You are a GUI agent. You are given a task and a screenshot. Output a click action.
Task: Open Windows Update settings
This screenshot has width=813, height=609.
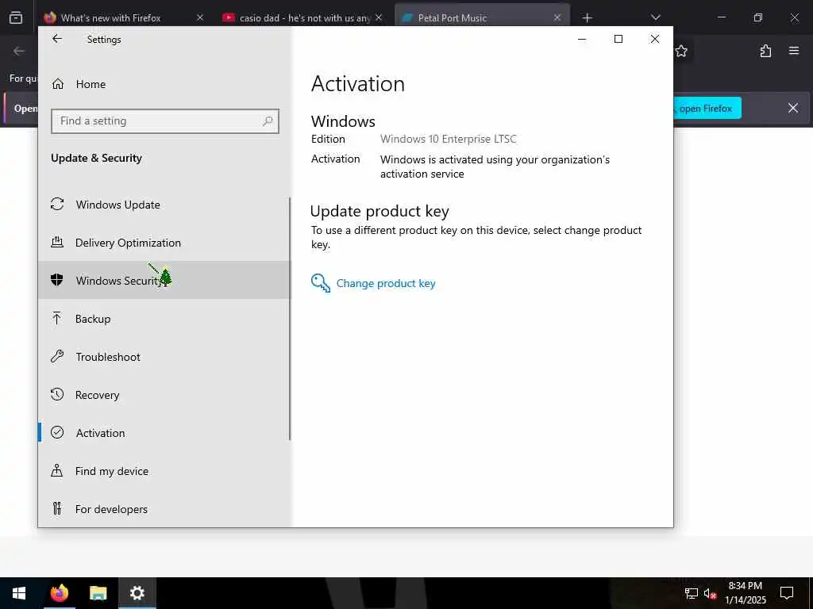coord(164,205)
